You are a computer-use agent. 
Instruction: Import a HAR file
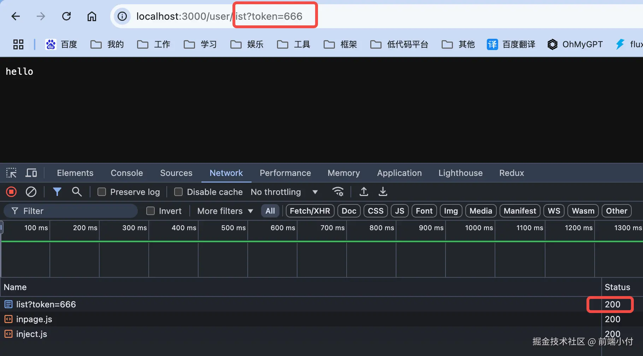pyautogui.click(x=364, y=192)
